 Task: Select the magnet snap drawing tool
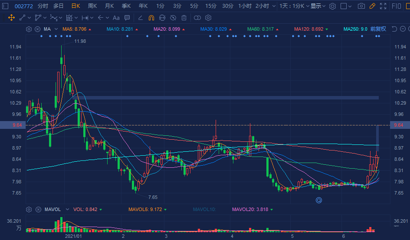pos(151,18)
